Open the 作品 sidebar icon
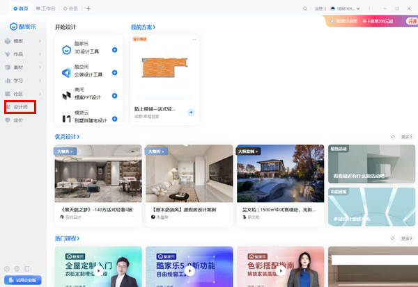The height and width of the screenshot is (287, 418). [8, 54]
